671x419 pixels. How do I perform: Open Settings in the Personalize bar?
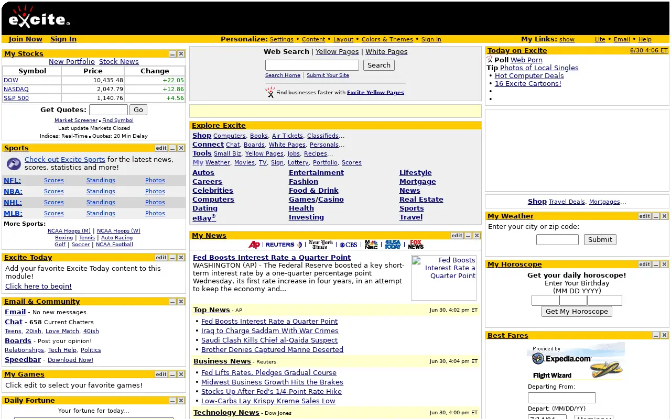click(282, 39)
